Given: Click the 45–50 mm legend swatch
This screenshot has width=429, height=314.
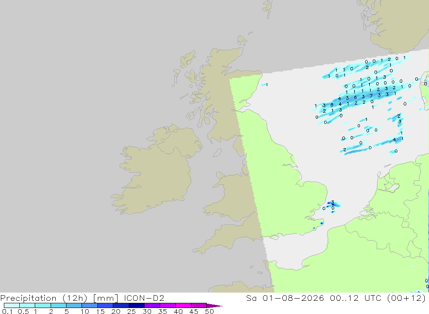Looking at the screenshot, I should [199, 305].
